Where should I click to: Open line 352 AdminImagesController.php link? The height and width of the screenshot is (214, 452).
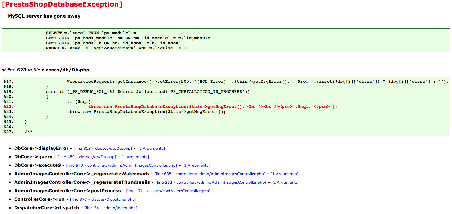pos(211,183)
